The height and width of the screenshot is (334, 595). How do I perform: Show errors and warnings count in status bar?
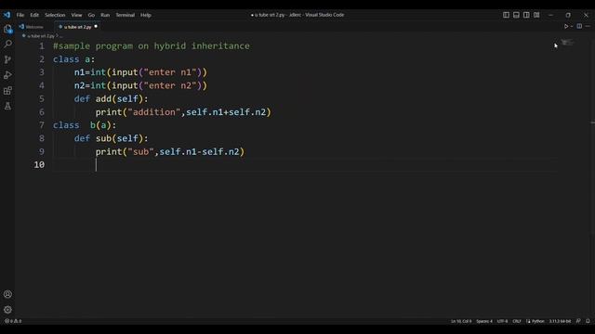pos(13,321)
